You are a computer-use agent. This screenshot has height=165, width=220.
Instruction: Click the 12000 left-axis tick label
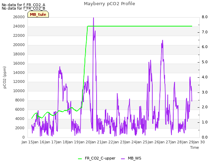tap(19, 82)
